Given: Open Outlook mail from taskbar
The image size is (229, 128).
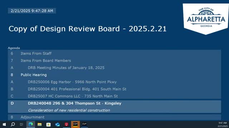Looking at the screenshot, I should click(x=57, y=124).
